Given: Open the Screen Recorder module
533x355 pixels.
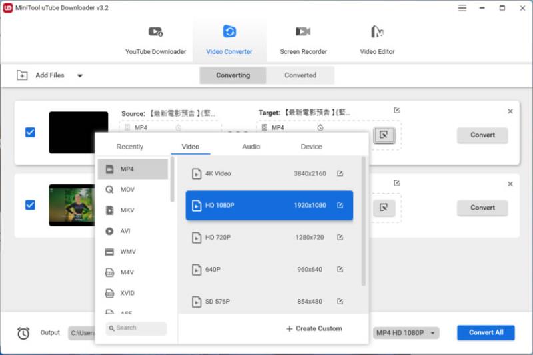Looking at the screenshot, I should click(x=303, y=40).
